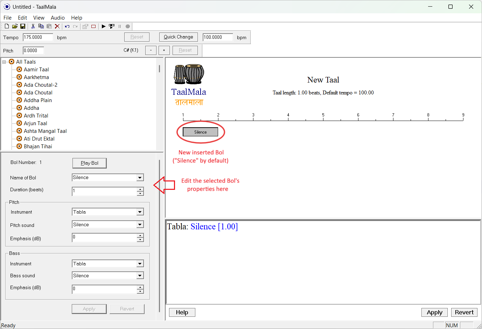
Task: Open the File menu
Action: (x=7, y=18)
